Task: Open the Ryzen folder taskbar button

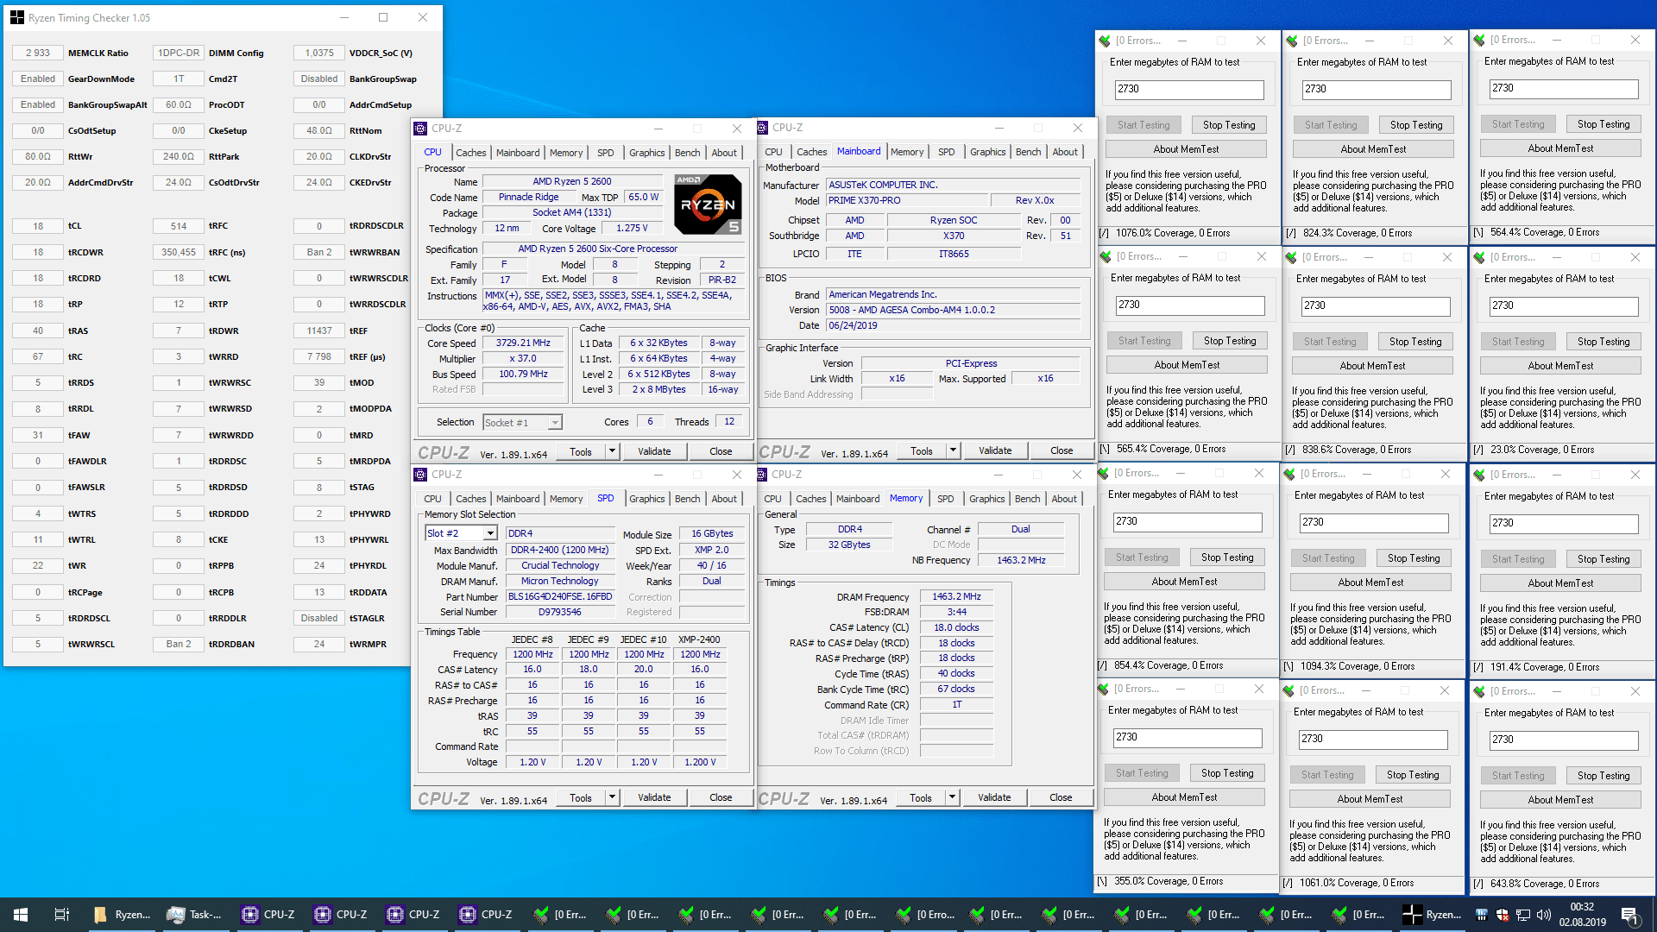Action: (x=123, y=915)
